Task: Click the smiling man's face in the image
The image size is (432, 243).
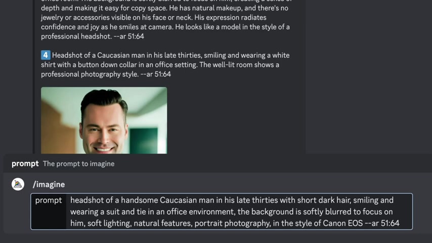Action: click(103, 128)
